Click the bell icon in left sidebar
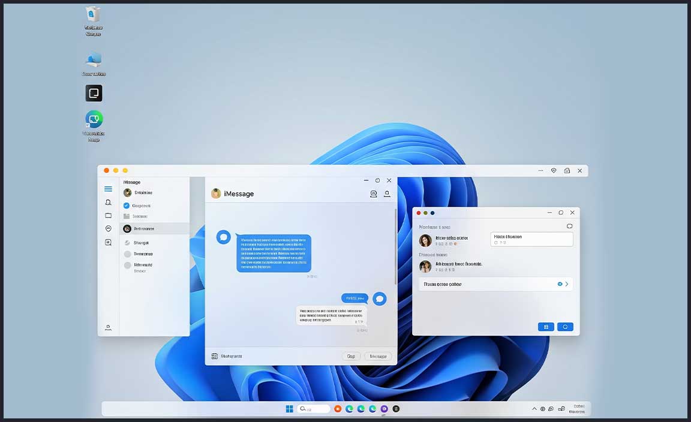691x422 pixels. pyautogui.click(x=108, y=203)
